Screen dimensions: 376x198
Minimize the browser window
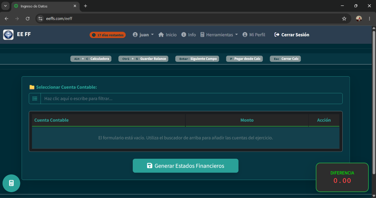[342, 6]
